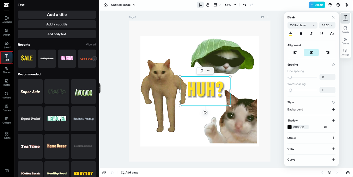
Task: Click the black shadow color swatch
Action: (289, 127)
